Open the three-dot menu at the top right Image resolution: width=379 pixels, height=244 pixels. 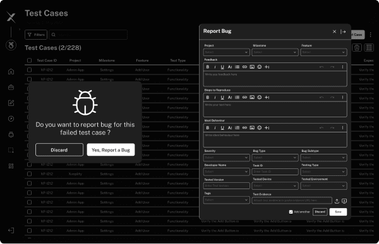tap(370, 35)
